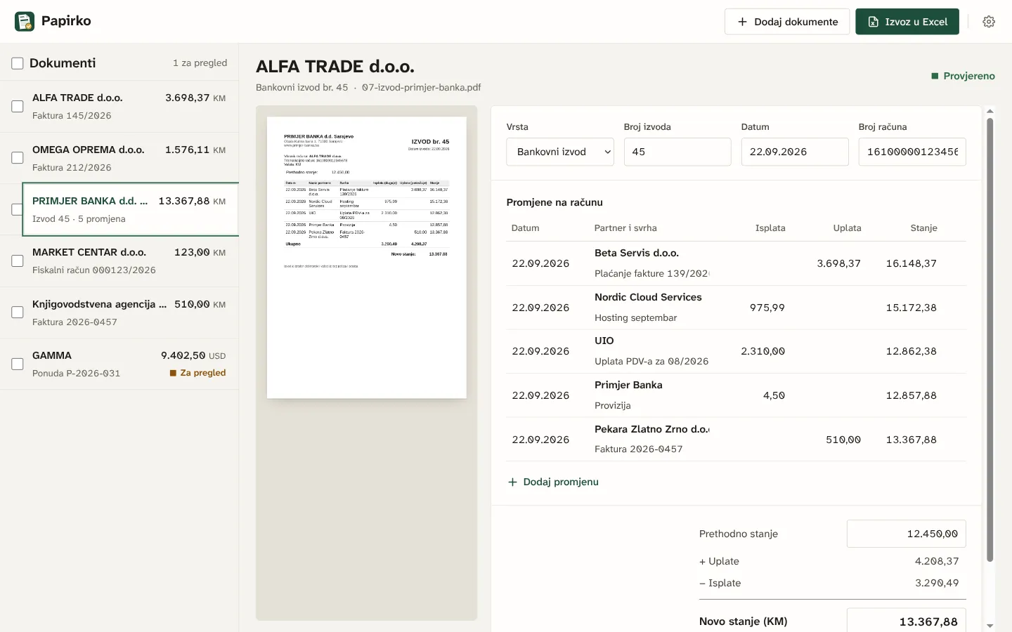
Task: Click the Novo stanje (KM) field
Action: tap(907, 621)
